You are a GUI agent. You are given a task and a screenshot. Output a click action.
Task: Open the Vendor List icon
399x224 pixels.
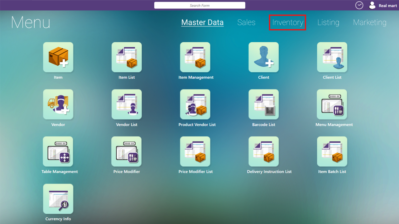tap(127, 104)
